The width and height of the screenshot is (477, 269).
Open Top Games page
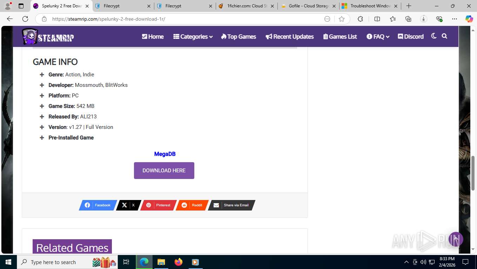click(x=238, y=36)
